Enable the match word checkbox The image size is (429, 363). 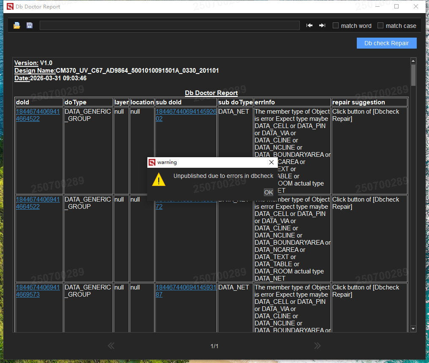pos(336,25)
